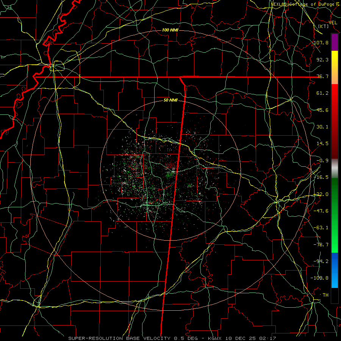Click the gray near-zero segment of color bar
The image size is (341, 341).
point(335,169)
